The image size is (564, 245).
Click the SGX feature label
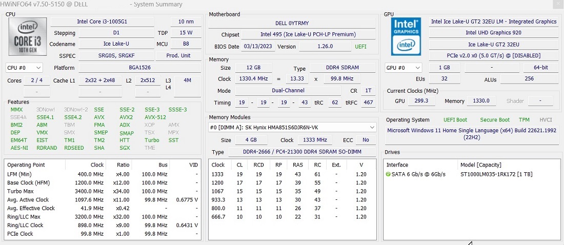125,148
